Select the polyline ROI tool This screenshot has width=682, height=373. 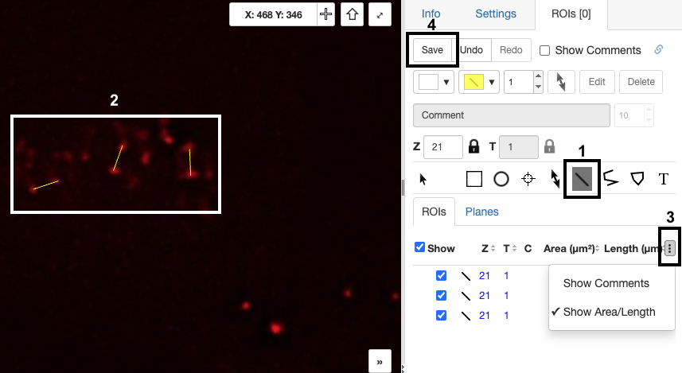coord(610,179)
